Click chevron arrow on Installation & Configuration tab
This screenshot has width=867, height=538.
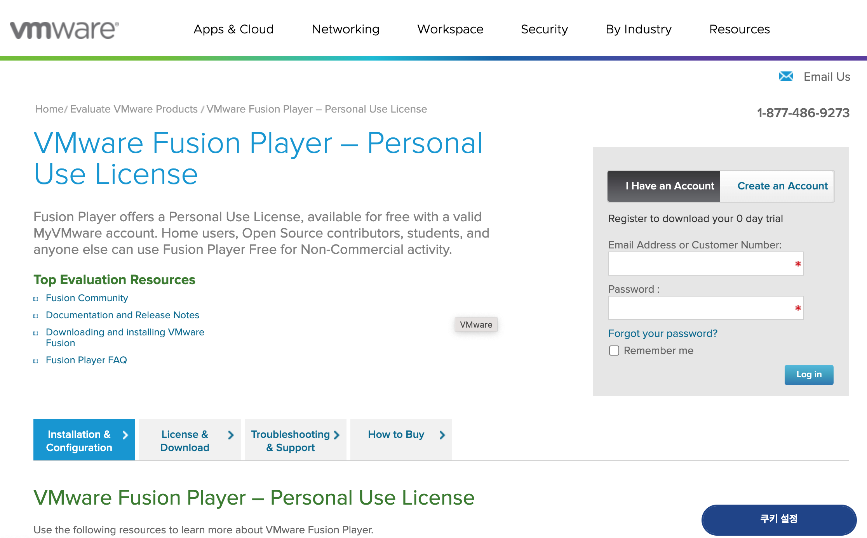coord(125,435)
